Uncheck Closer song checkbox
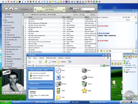This screenshot has width=138, height=104. [x=29, y=34]
